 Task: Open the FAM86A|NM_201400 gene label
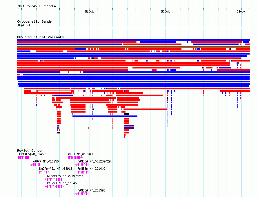pos(91,169)
